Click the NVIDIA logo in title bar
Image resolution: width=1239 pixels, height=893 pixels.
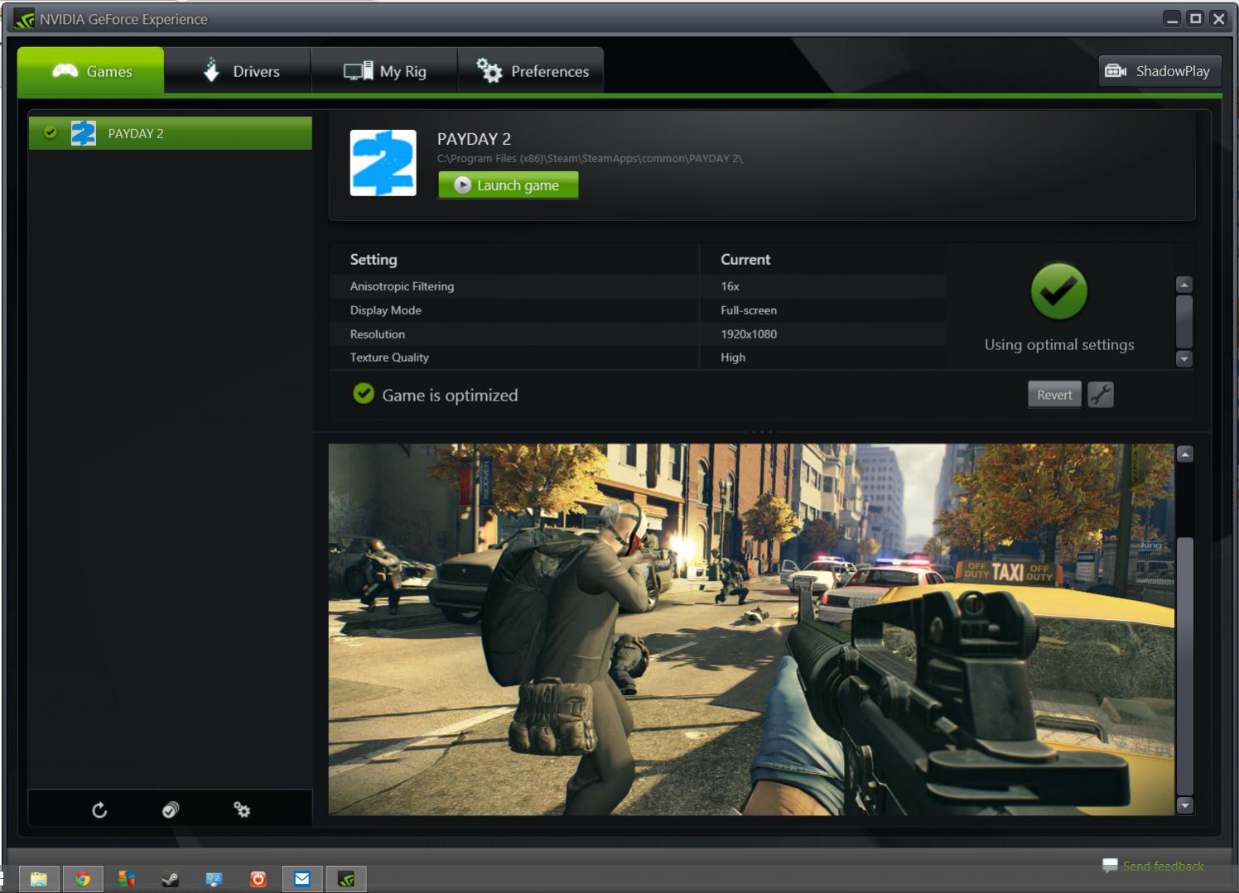pyautogui.click(x=25, y=19)
